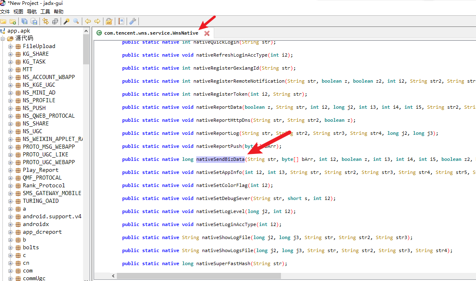Expand the NS_PROFILE package
The height and width of the screenshot is (281, 476).
10,101
